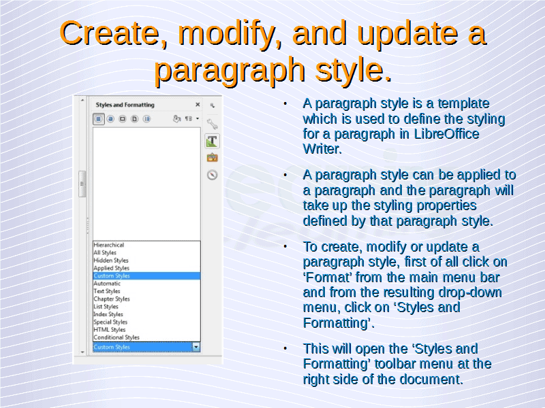The height and width of the screenshot is (408, 545).
Task: Select the List Styles icon
Action: coord(147,119)
